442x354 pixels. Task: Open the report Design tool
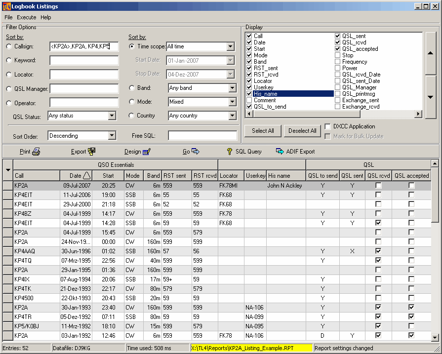(137, 152)
